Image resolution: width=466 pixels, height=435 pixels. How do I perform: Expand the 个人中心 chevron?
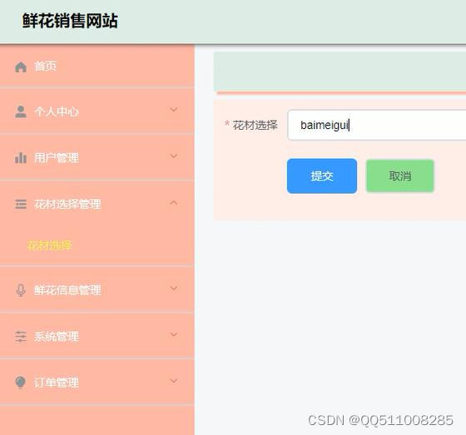[x=174, y=110]
